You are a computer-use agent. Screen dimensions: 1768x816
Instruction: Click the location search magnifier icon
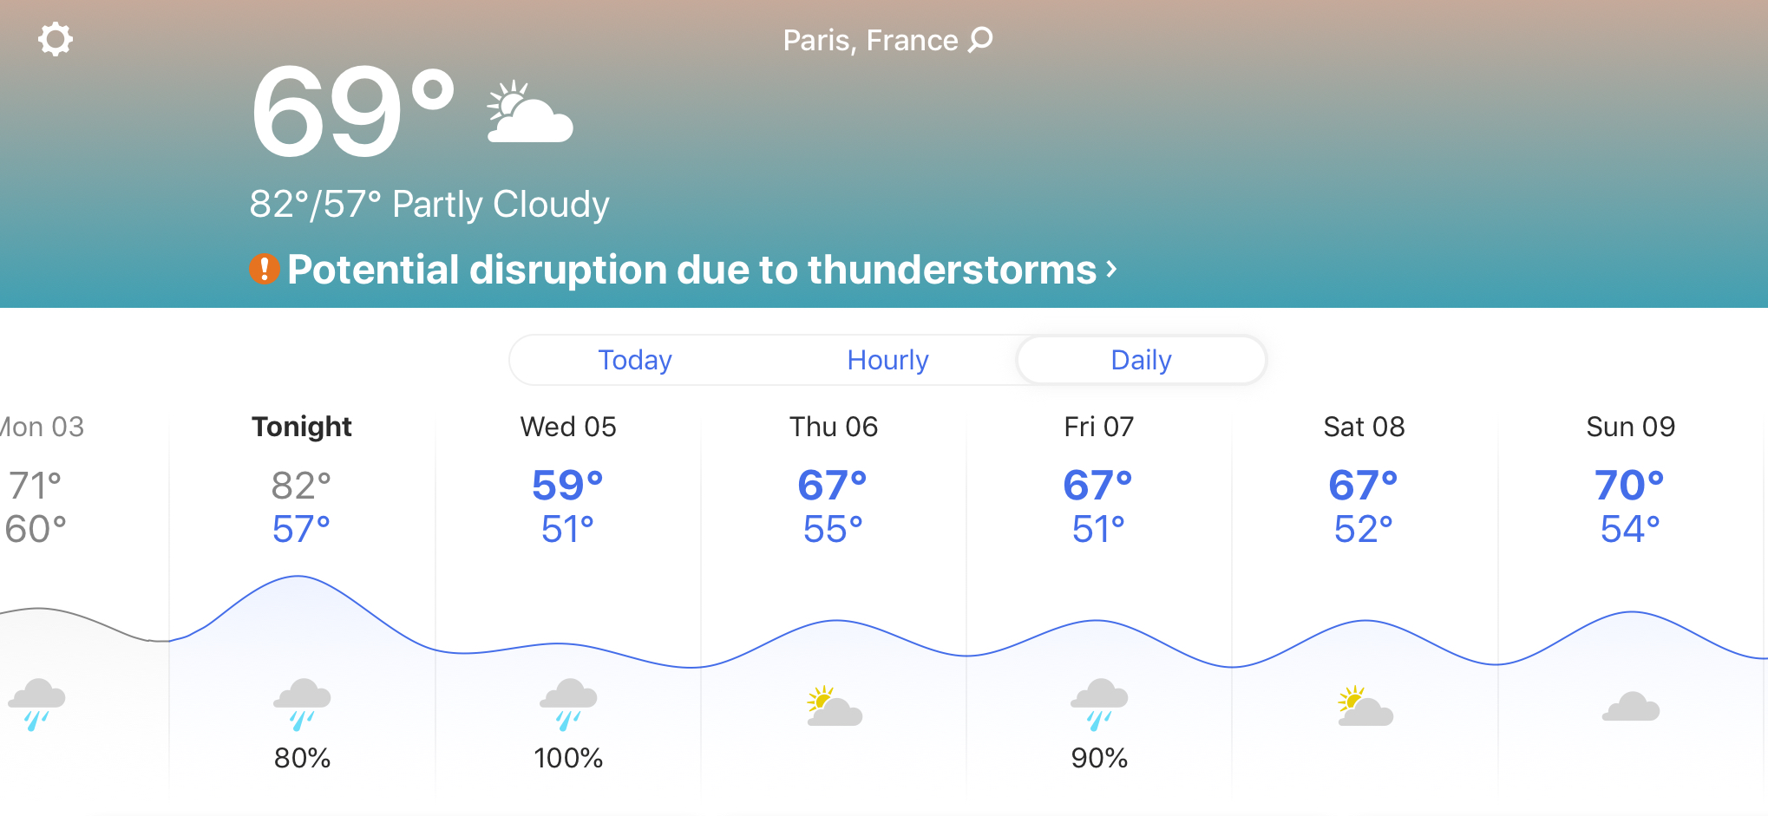[980, 39]
